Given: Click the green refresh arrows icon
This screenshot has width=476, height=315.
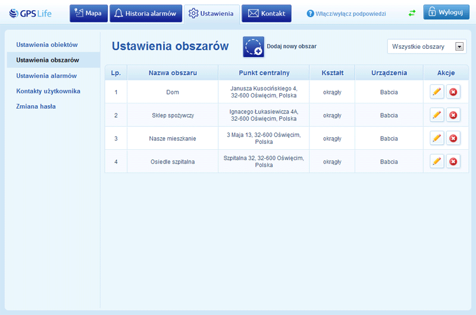Looking at the screenshot, I should pyautogui.click(x=412, y=13).
